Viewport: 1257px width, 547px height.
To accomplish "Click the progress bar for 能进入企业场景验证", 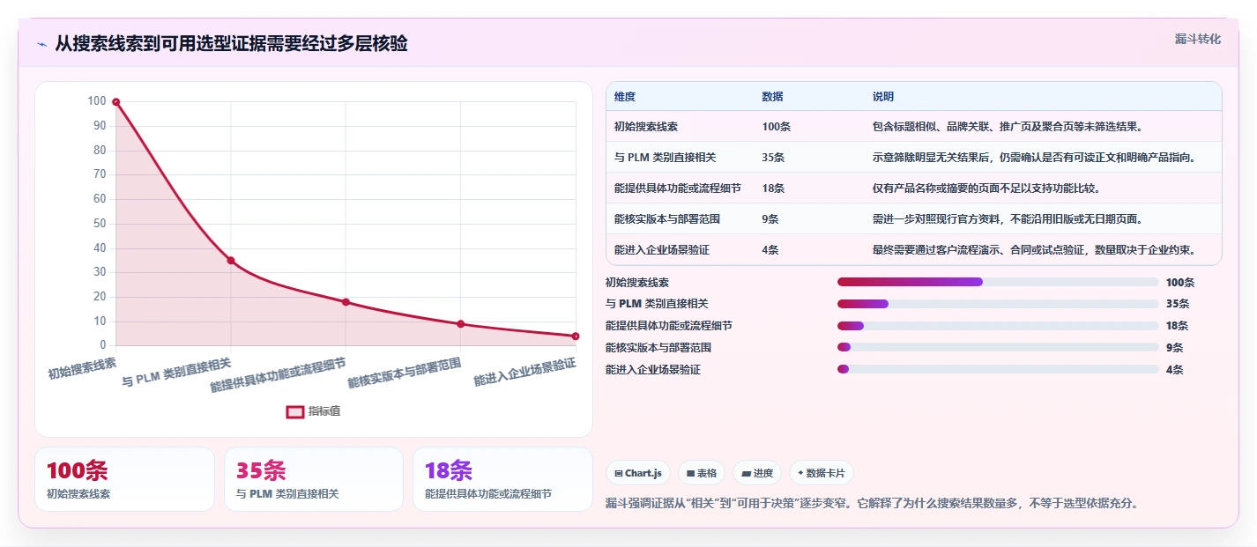I will tap(998, 369).
